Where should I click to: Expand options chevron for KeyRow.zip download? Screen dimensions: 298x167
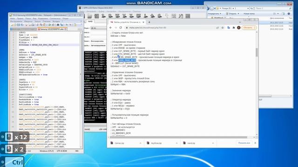(x=176, y=143)
